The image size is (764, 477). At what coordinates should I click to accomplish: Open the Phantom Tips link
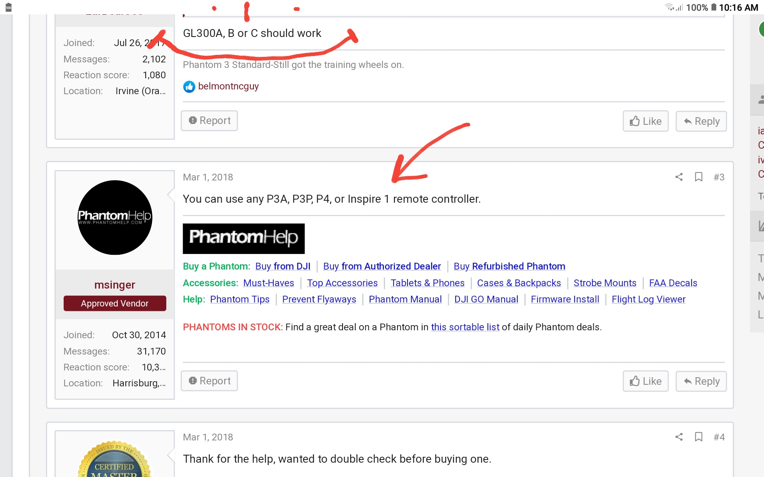(240, 299)
